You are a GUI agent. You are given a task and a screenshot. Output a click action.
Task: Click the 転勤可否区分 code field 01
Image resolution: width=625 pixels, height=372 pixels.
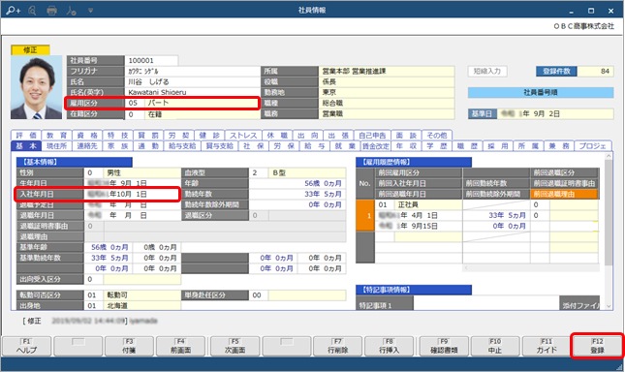(94, 295)
